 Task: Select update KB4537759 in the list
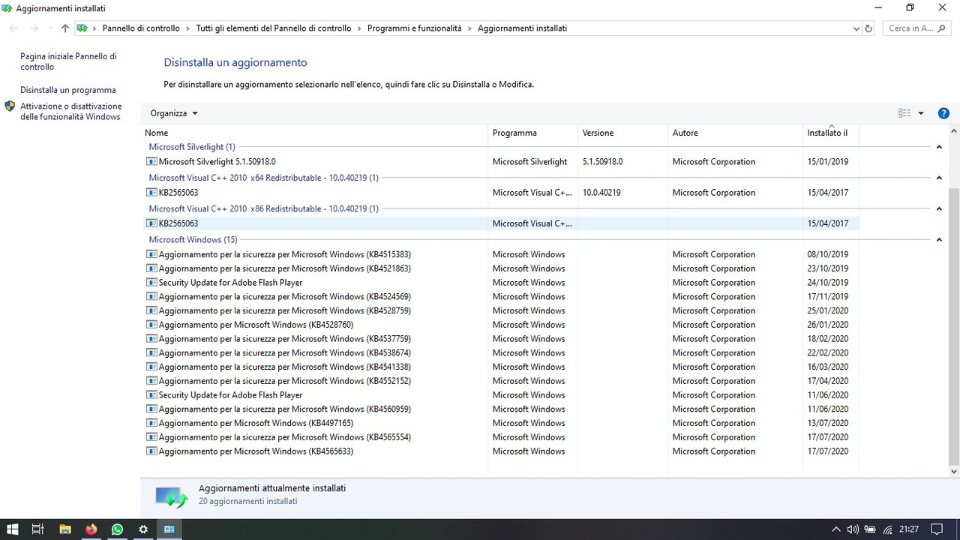pos(501,339)
